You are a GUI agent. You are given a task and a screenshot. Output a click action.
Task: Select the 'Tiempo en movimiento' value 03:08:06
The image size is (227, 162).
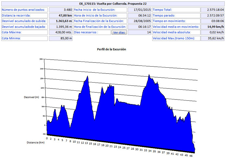212,21
